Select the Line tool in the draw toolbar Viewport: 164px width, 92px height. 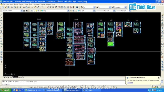[x=2, y=15]
